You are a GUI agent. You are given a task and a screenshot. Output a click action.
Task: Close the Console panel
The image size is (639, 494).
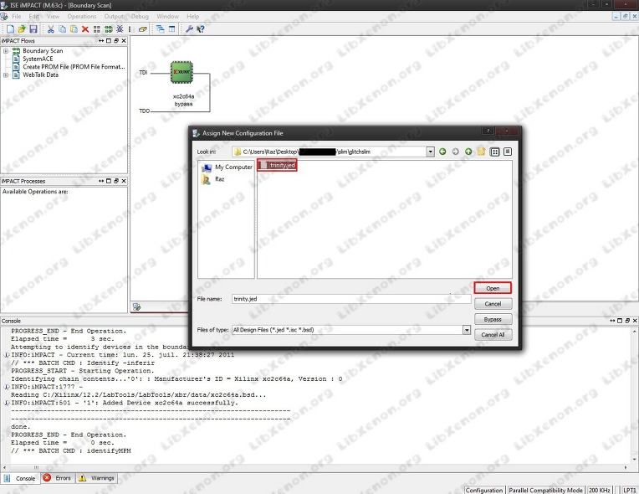tap(635, 321)
